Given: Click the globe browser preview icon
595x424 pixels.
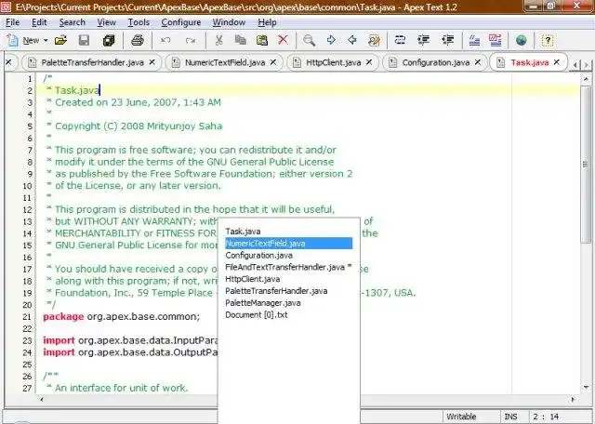Looking at the screenshot, I should (x=522, y=40).
